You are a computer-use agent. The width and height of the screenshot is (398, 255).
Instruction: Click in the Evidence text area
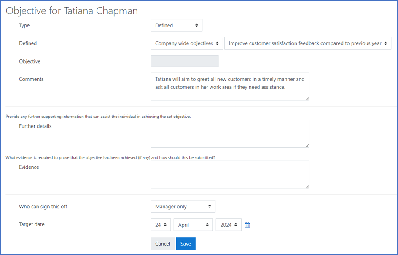[x=230, y=175]
